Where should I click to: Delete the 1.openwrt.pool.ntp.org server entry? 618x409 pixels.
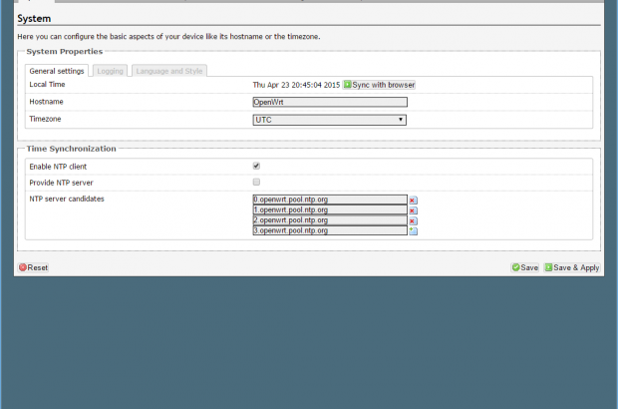[413, 210]
